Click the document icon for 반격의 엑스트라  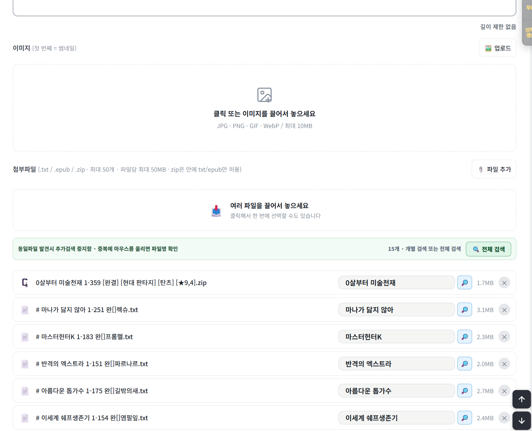[x=25, y=364]
